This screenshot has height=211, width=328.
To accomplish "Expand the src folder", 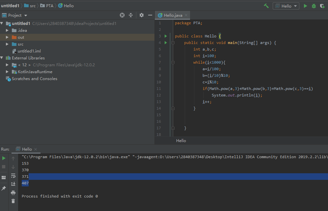I will (x=7, y=44).
